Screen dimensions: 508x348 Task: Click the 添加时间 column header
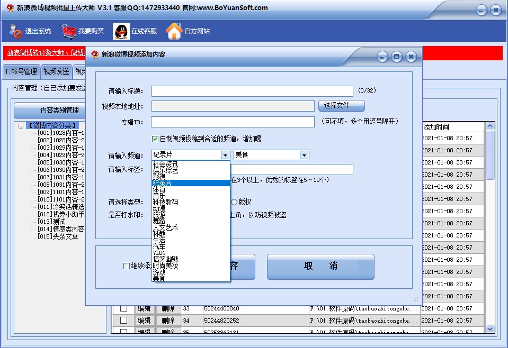[x=452, y=127]
